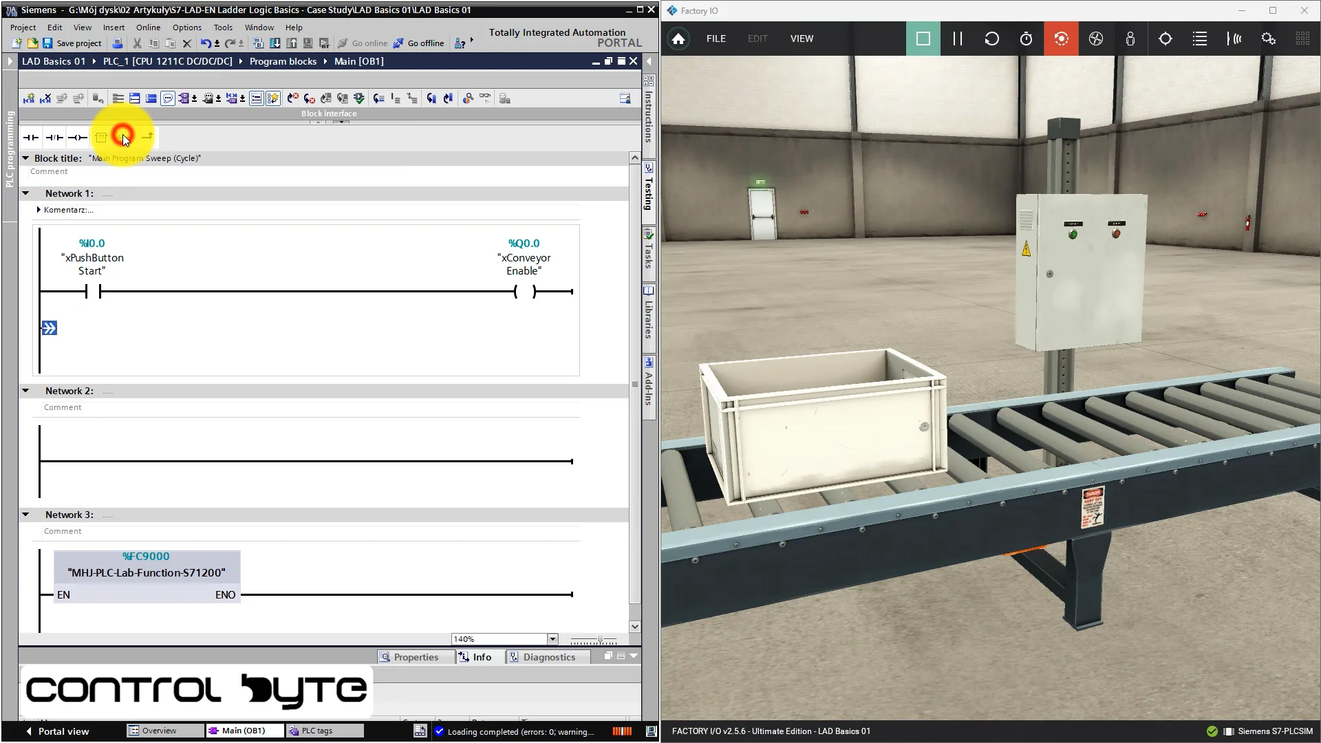This screenshot has width=1321, height=743.
Task: Open the Online menu
Action: 148,28
